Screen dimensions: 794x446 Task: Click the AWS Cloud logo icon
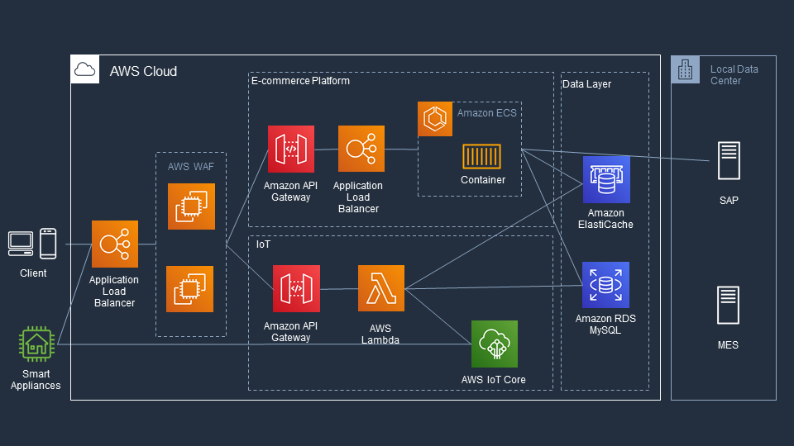84,69
